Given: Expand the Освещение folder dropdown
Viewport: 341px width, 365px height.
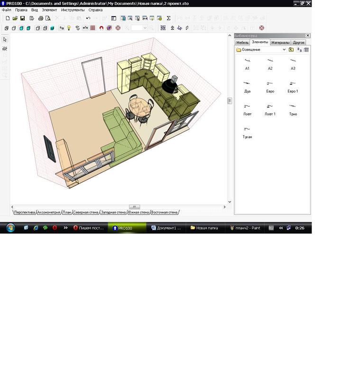Looking at the screenshot, I should tap(284, 49).
